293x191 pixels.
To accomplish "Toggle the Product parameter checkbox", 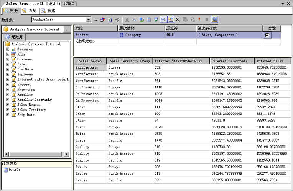I will coord(267,35).
